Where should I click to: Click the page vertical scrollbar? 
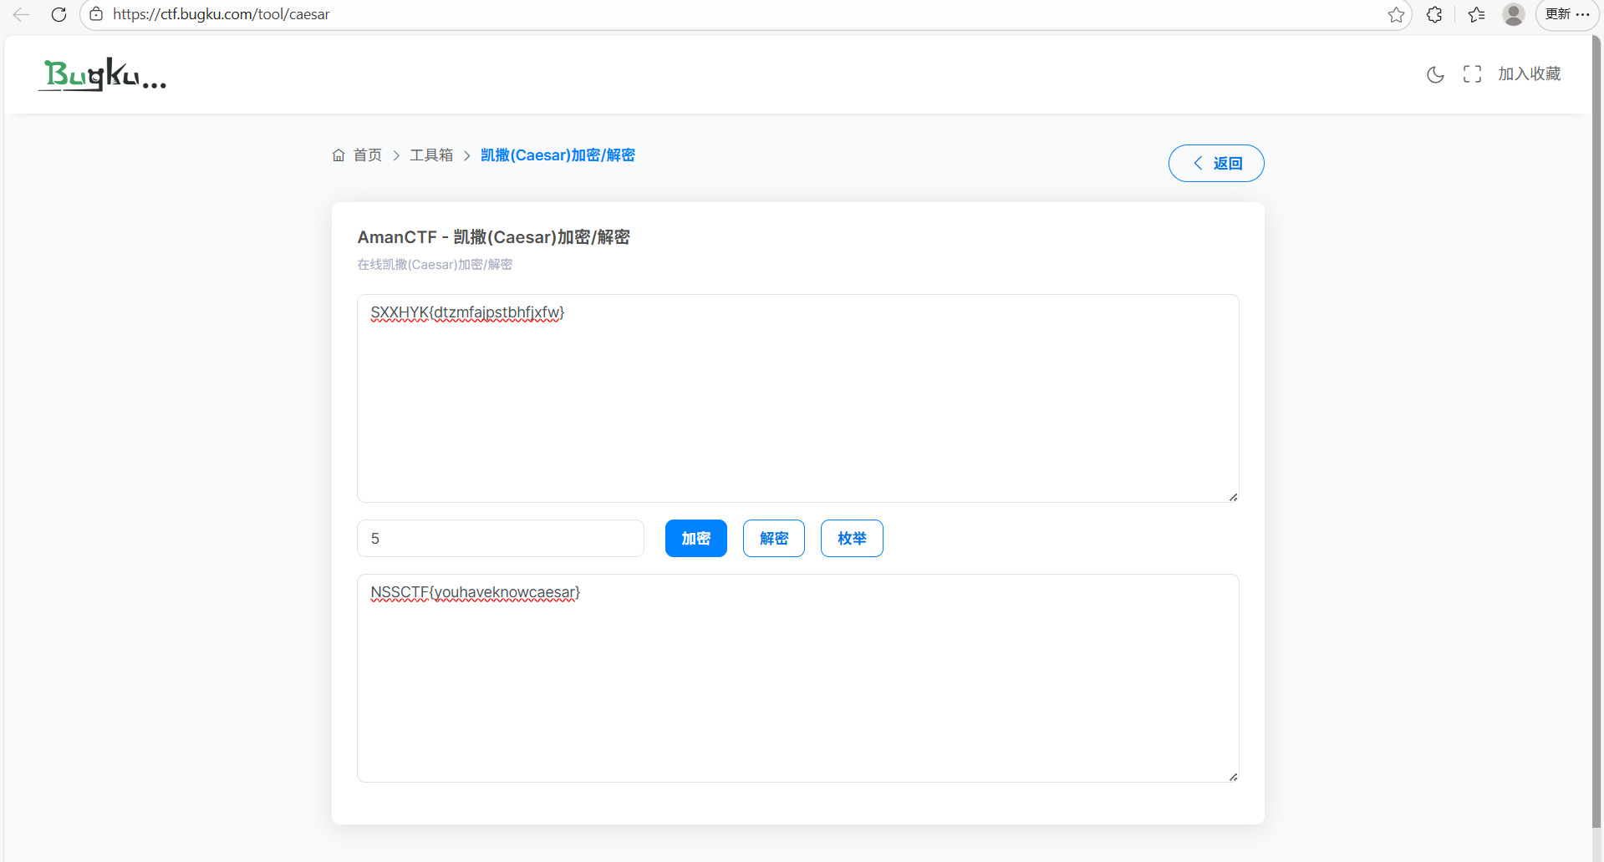[x=1596, y=430]
